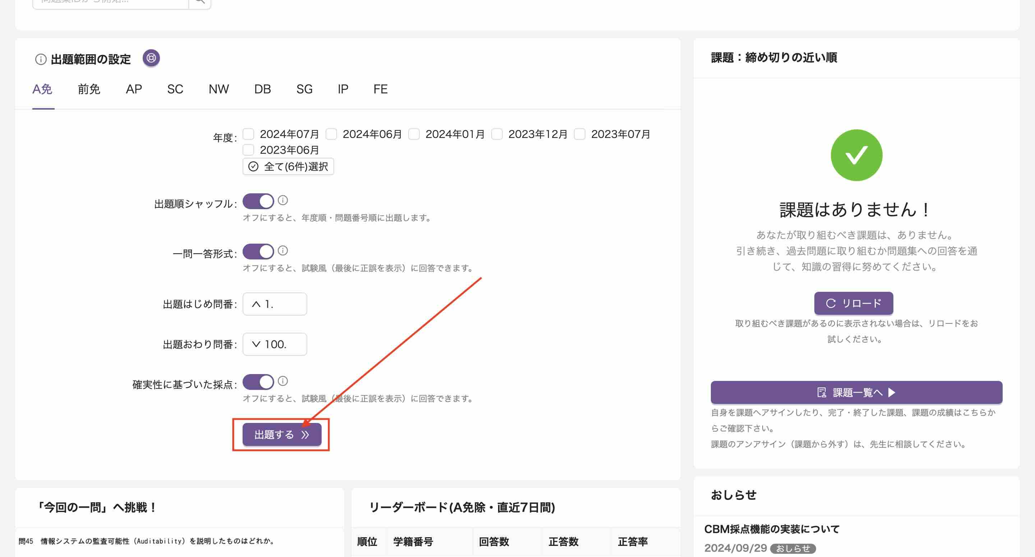Click the search magnifier icon at top
Image resolution: width=1035 pixels, height=557 pixels.
click(x=200, y=2)
